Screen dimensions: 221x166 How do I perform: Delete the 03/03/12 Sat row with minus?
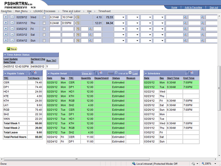point(12,35)
